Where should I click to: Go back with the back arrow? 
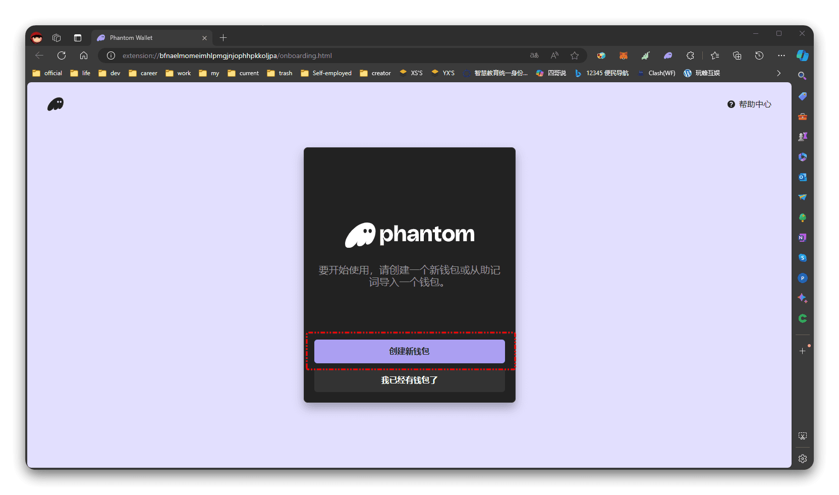39,56
